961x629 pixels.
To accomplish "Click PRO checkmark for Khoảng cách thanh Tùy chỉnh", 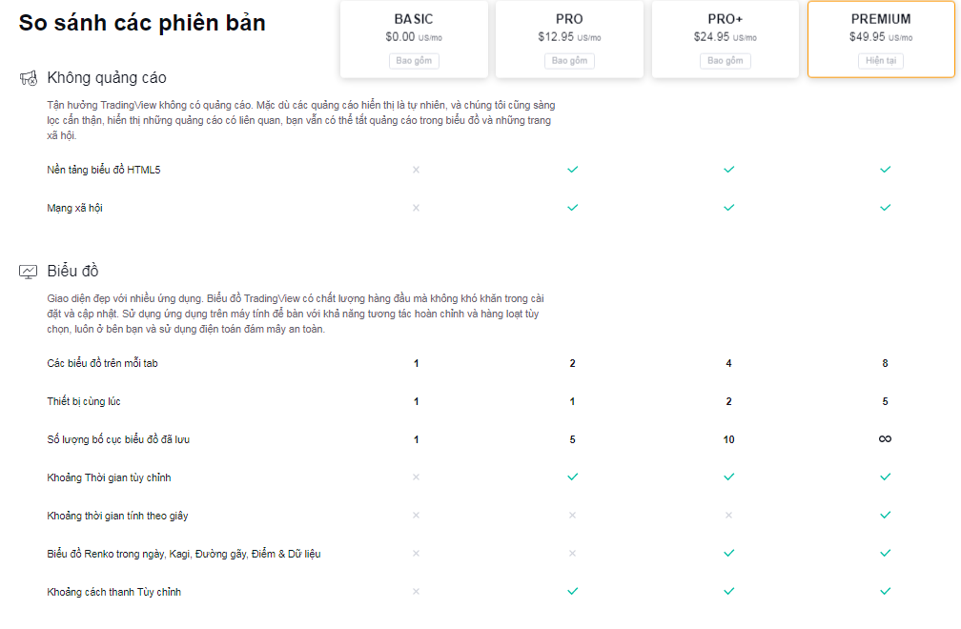I will (572, 592).
